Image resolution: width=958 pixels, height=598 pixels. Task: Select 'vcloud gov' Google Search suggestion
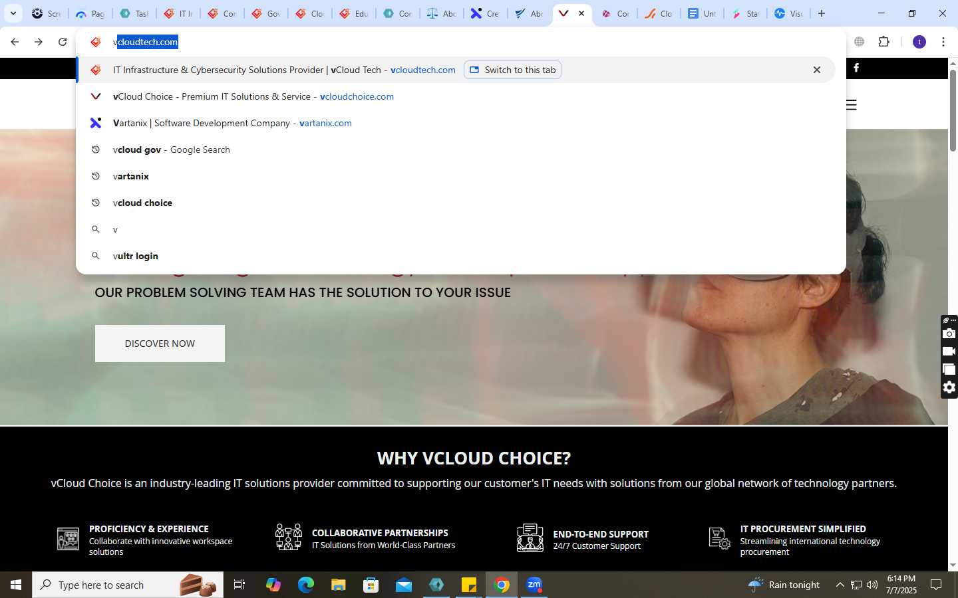coord(455,149)
